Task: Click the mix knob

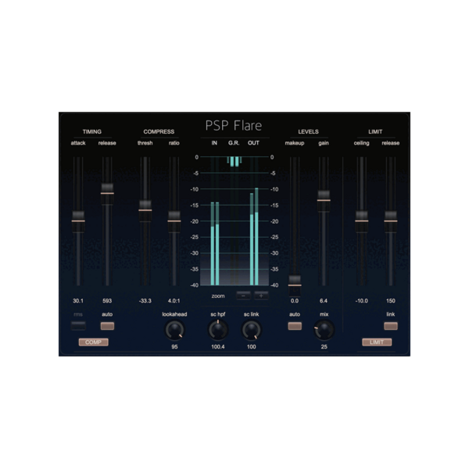Action: point(324,330)
